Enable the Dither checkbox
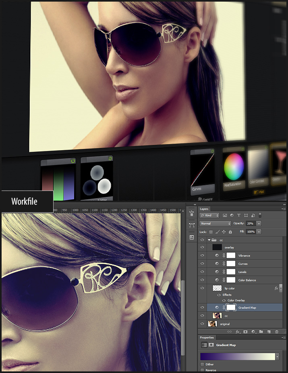 [203, 365]
